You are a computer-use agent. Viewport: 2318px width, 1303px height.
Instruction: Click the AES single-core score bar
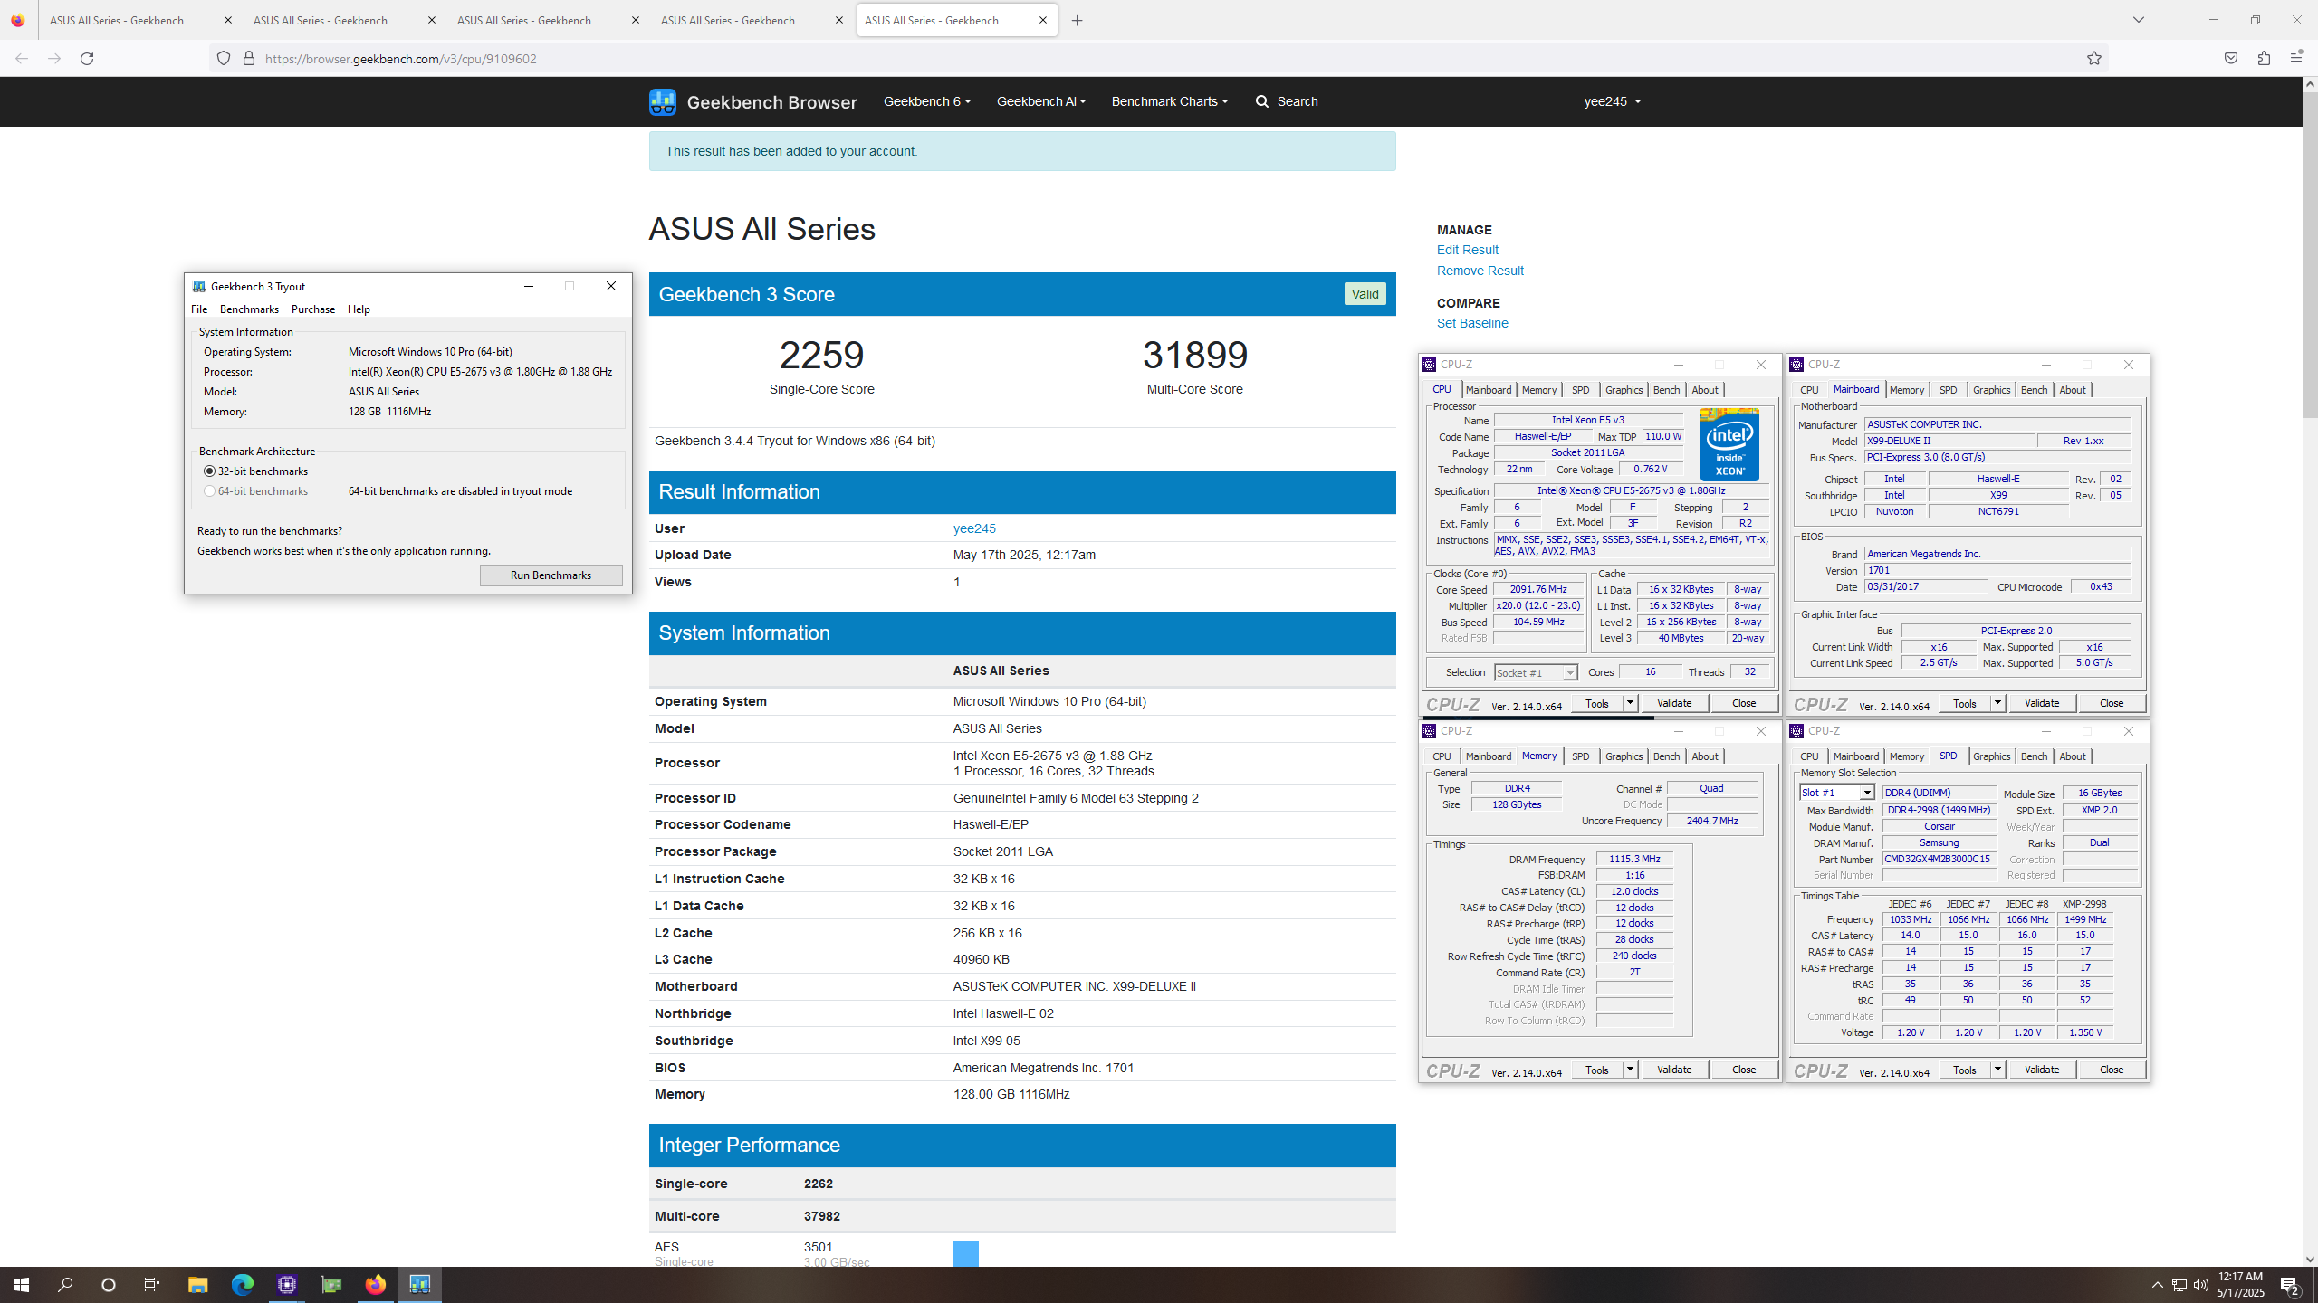pos(965,1254)
